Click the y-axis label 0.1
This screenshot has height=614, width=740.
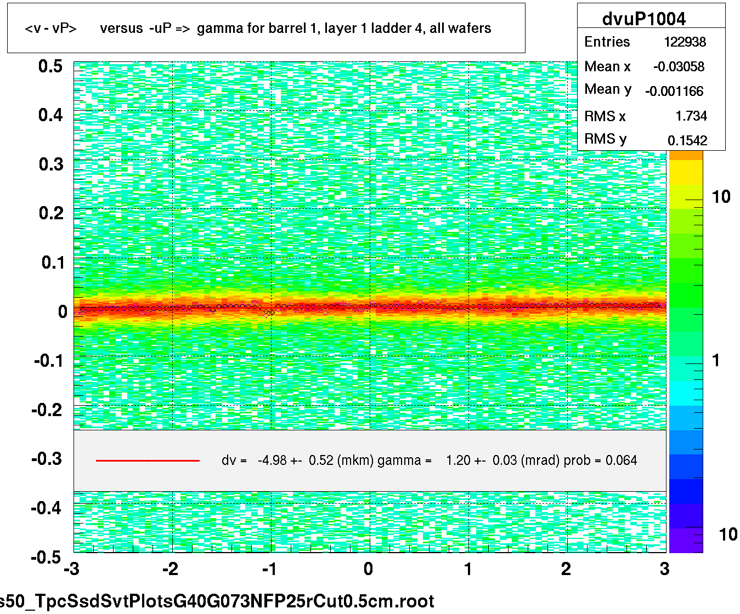53,263
